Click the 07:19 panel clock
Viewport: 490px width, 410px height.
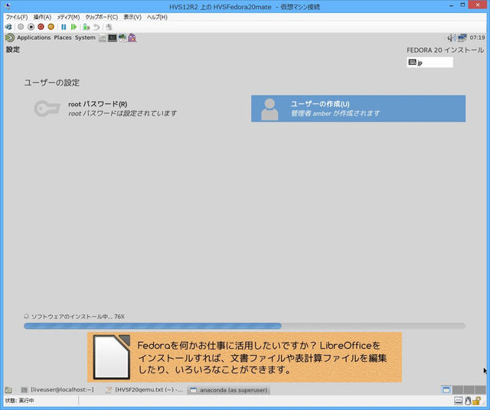click(x=477, y=37)
